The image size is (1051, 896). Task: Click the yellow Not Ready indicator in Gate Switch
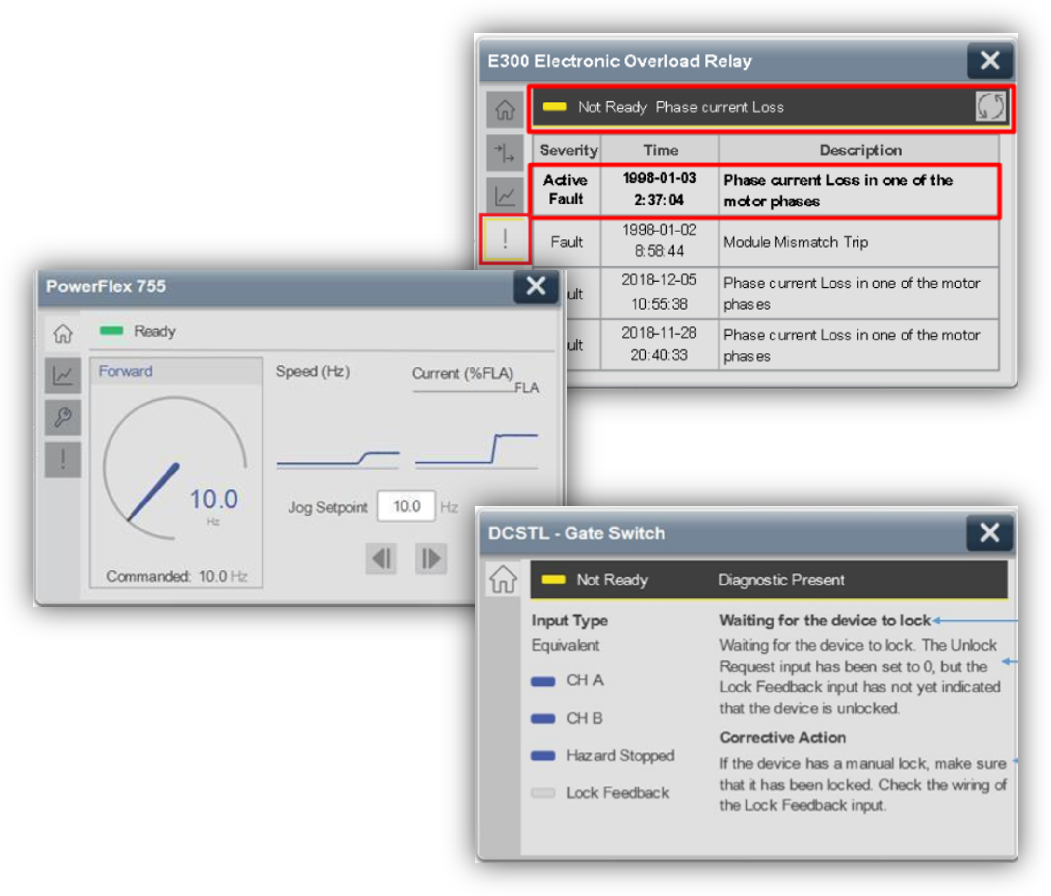click(x=553, y=580)
